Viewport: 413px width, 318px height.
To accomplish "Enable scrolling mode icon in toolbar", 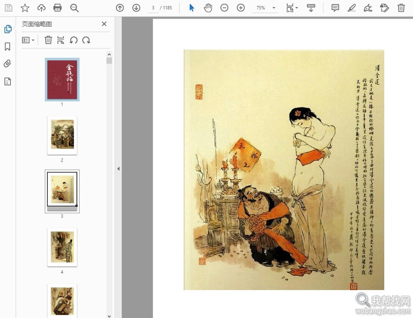I will point(311,8).
